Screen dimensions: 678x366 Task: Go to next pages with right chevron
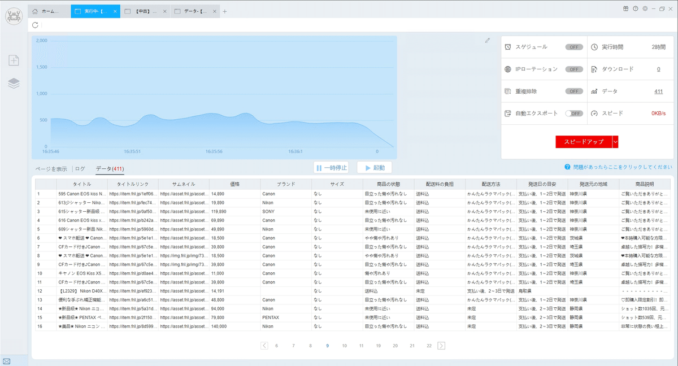click(x=441, y=346)
